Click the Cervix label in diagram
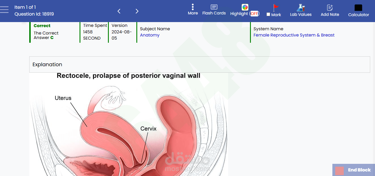Image resolution: width=375 pixels, height=176 pixels. pos(149,128)
